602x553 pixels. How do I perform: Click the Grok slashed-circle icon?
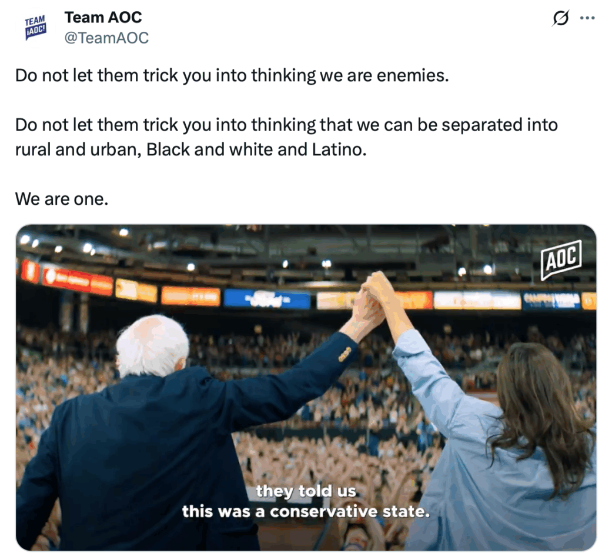(x=560, y=18)
